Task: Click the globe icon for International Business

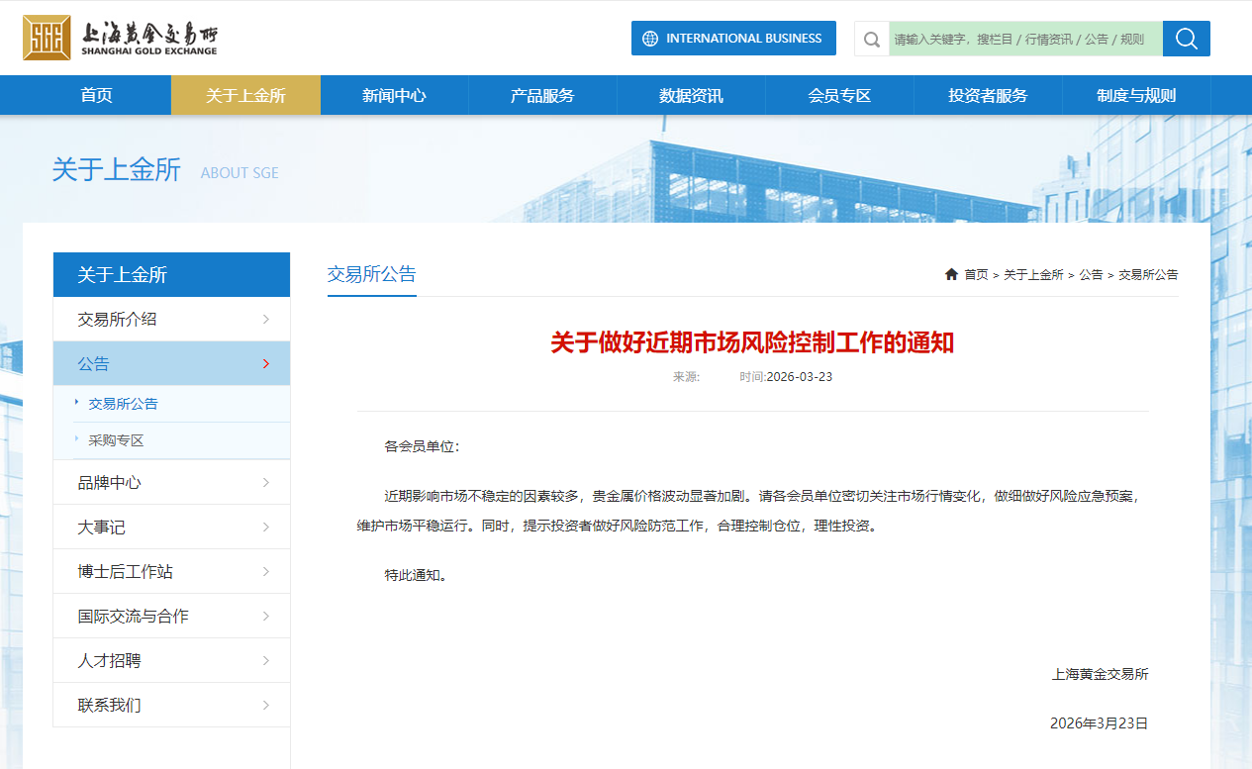Action: point(650,39)
